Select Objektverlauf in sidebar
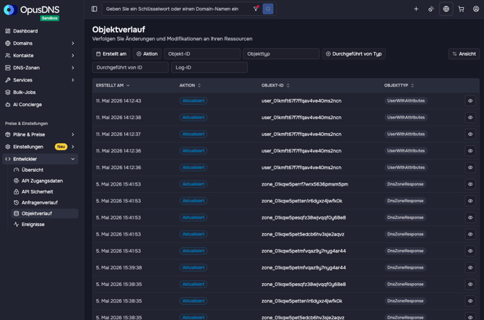484x320 pixels. (45, 214)
